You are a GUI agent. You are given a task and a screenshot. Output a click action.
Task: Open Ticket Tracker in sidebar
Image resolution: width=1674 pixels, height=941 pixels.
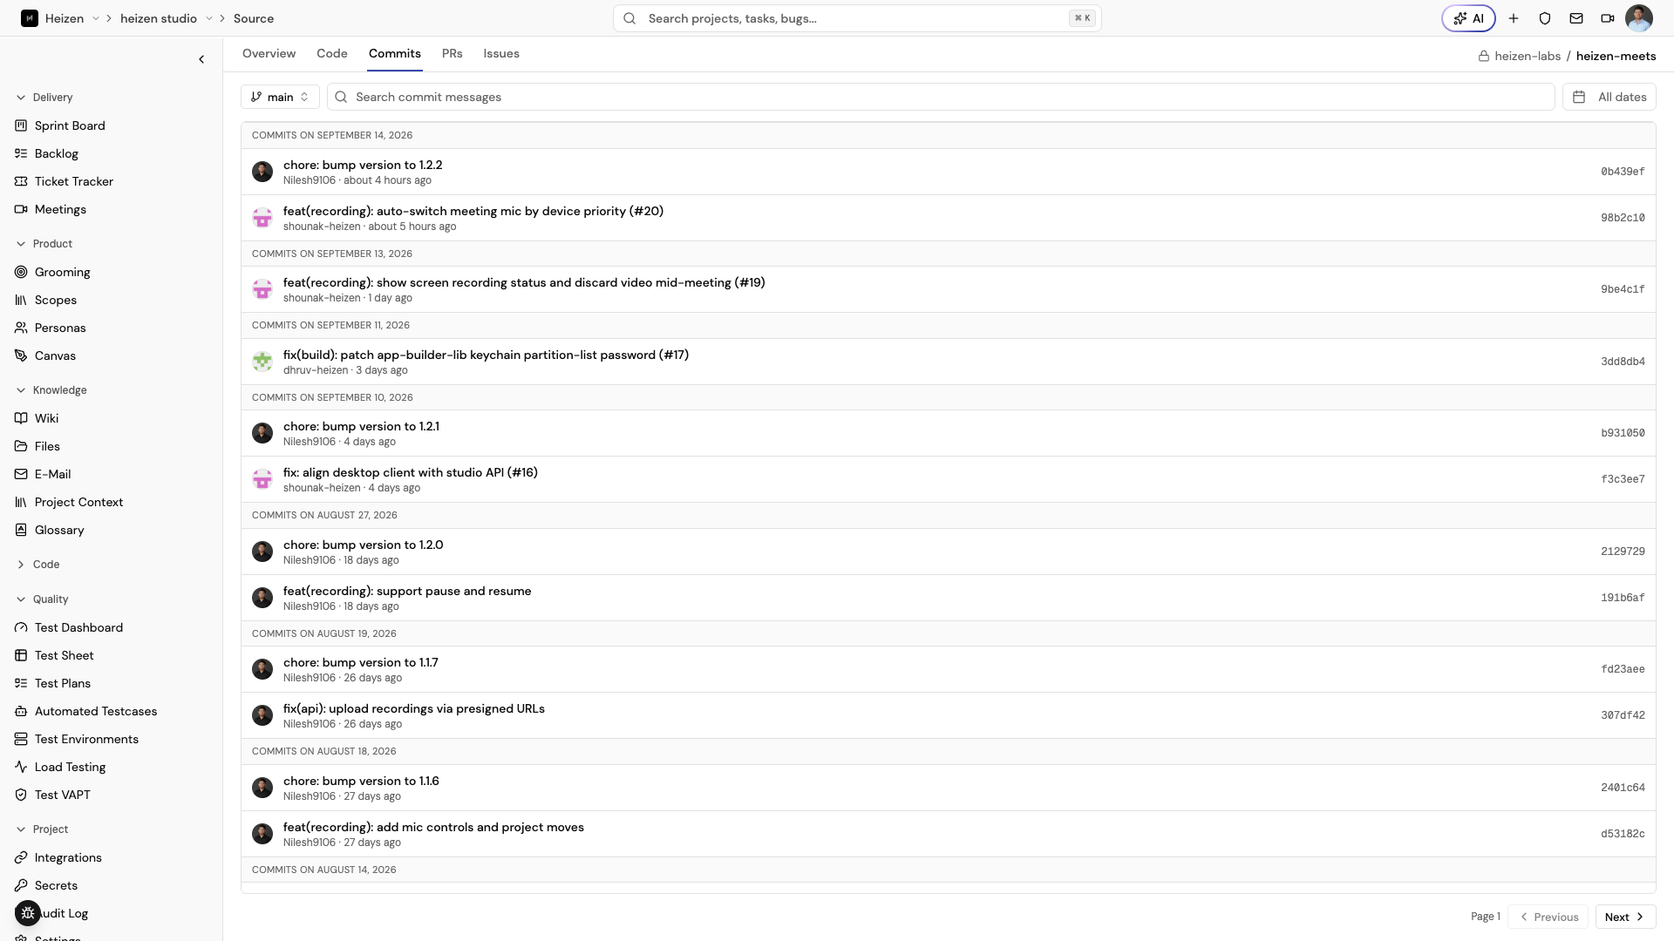click(74, 181)
